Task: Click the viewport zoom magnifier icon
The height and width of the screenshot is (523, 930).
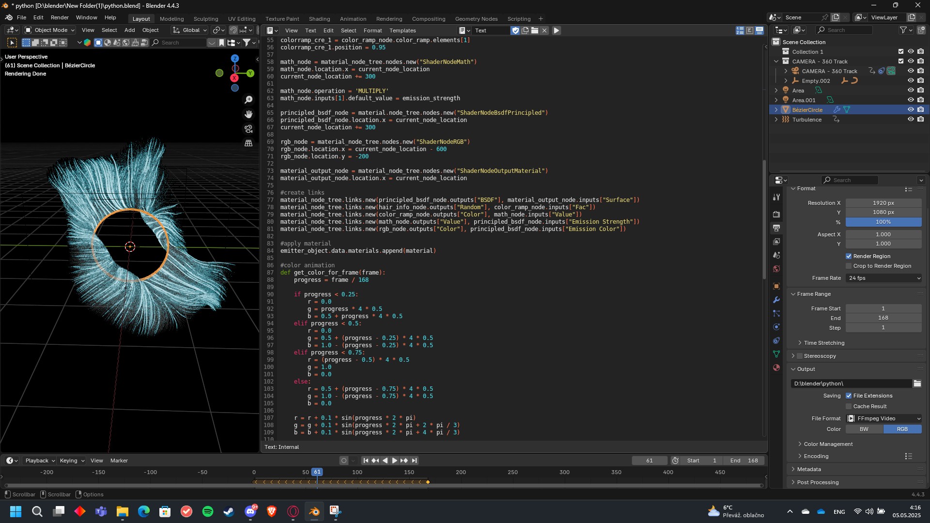Action: tap(248, 100)
